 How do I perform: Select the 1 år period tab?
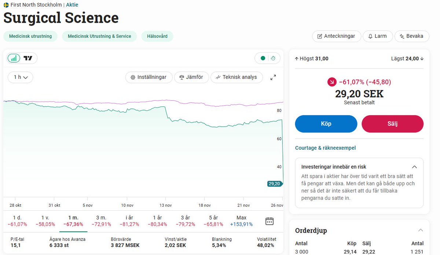click(157, 221)
